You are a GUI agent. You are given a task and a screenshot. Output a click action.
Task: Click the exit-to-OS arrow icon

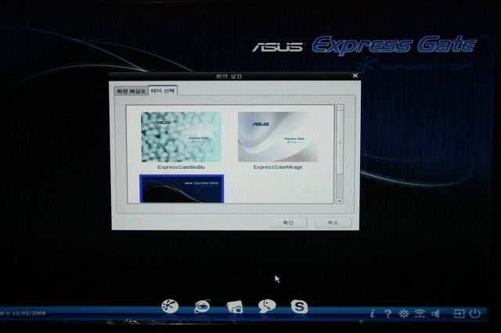pos(459,314)
